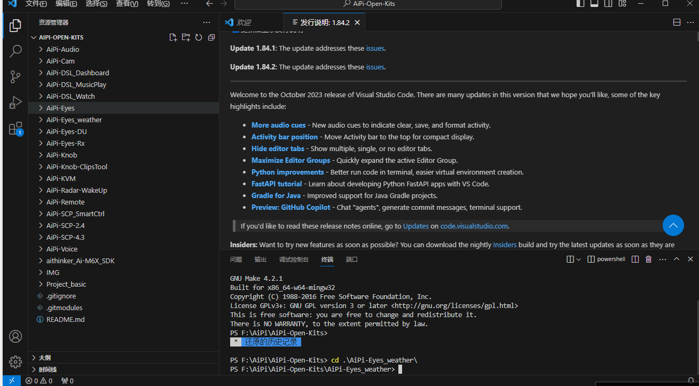Open the Accounts icon in activity bar
Screen dimensions: 699x386
tap(15, 336)
